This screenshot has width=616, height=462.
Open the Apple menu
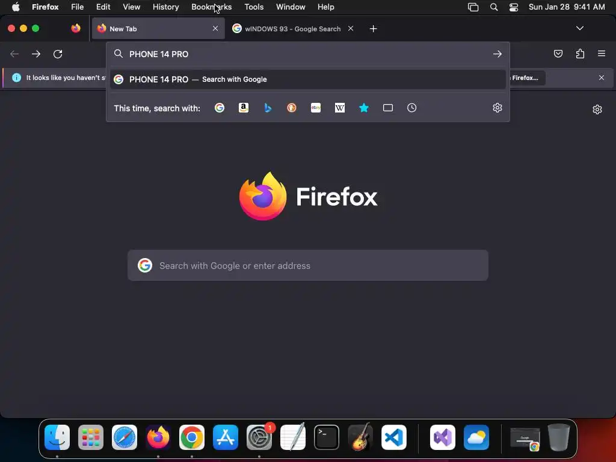pos(16,7)
